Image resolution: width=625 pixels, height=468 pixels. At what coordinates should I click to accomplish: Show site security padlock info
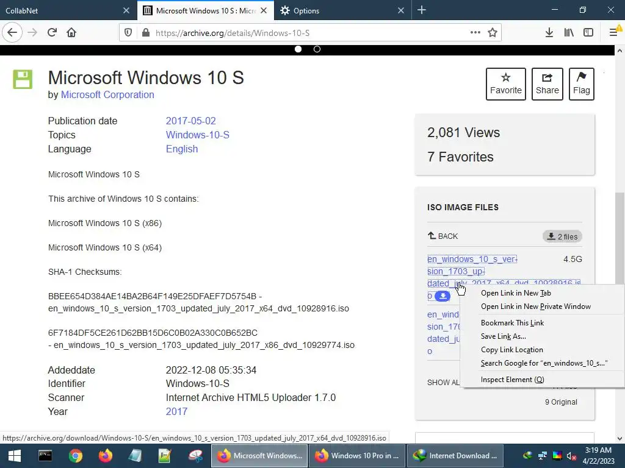click(x=146, y=33)
